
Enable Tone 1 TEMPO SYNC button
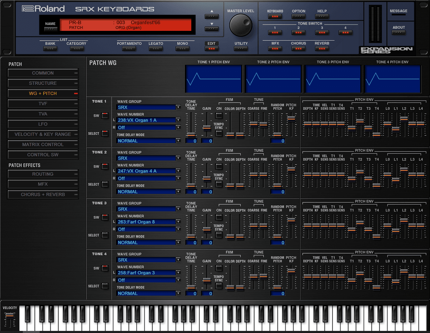click(219, 133)
